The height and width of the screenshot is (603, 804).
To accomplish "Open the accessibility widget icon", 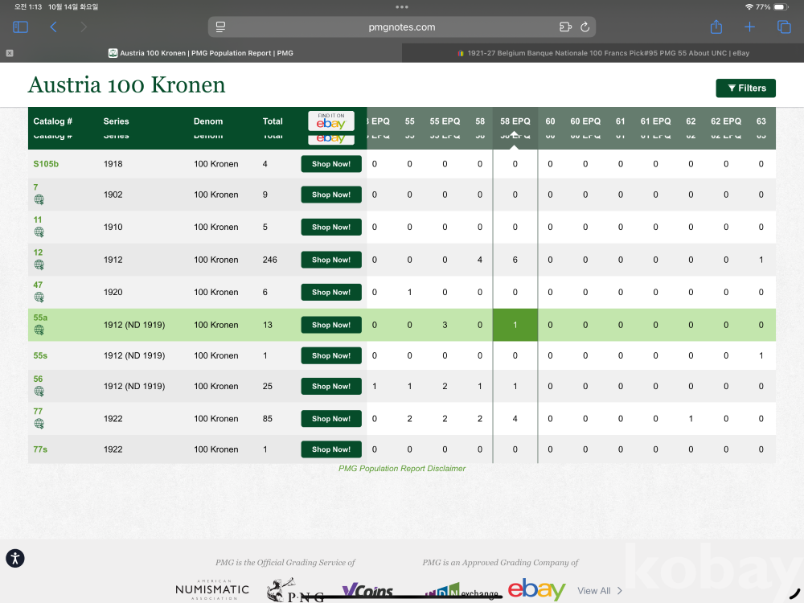I will pyautogui.click(x=15, y=559).
